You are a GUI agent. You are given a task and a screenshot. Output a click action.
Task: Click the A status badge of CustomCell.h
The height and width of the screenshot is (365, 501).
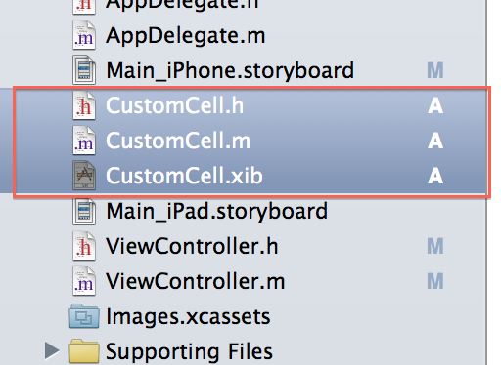click(x=435, y=105)
